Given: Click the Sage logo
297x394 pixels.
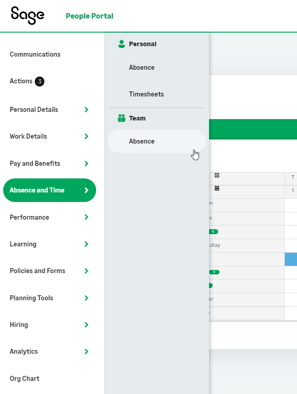Looking at the screenshot, I should pyautogui.click(x=28, y=15).
